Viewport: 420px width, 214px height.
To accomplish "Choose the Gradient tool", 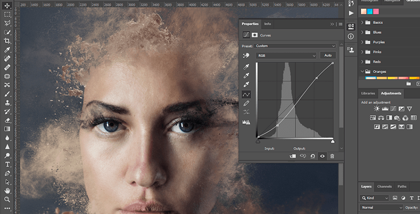I will pyautogui.click(x=7, y=129).
